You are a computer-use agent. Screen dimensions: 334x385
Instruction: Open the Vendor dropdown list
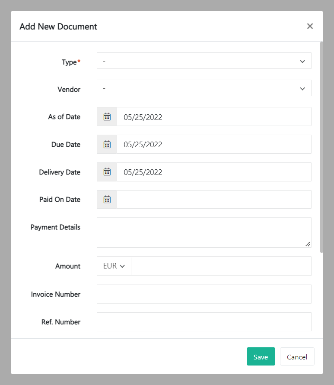click(204, 89)
